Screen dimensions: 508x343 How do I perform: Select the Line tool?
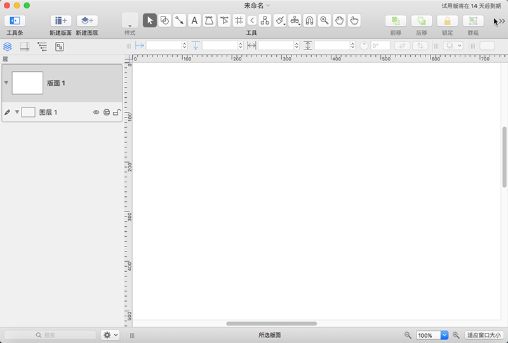coord(180,20)
